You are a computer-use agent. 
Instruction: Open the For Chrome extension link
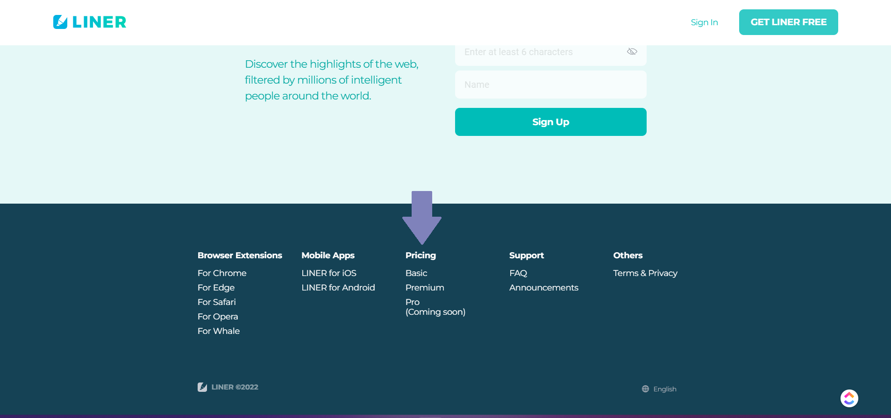click(x=222, y=273)
